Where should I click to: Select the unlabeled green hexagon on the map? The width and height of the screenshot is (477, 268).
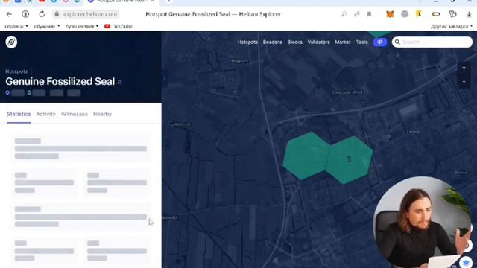[306, 156]
